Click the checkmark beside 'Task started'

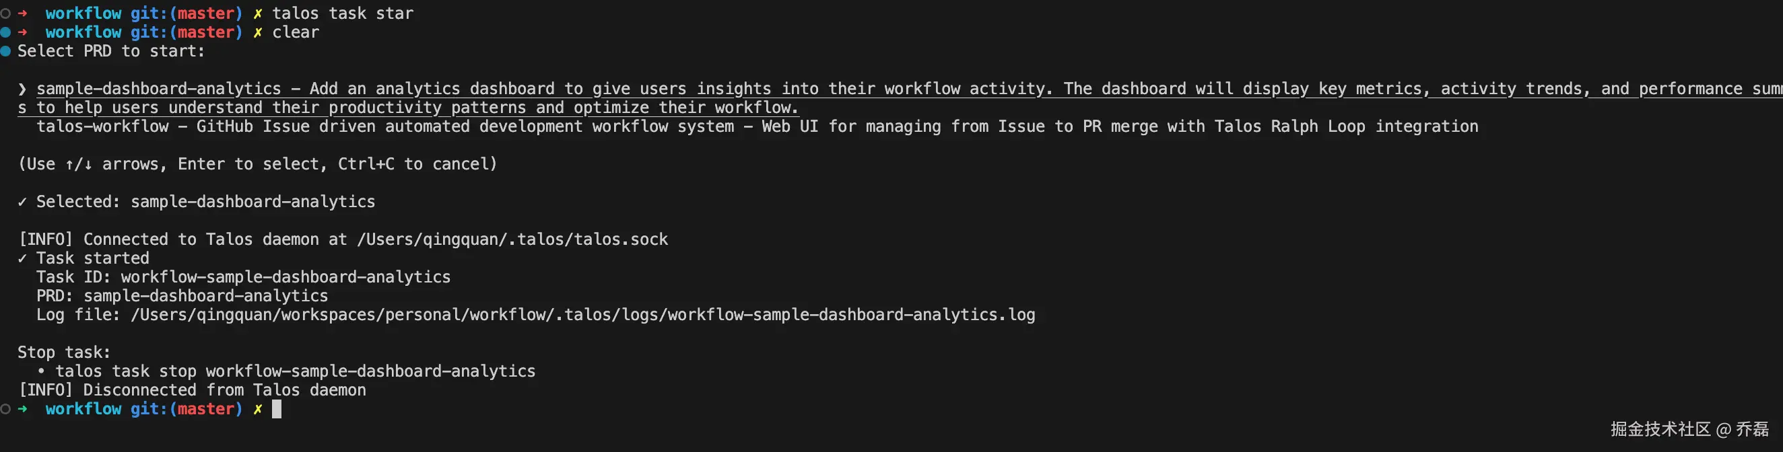click(22, 258)
